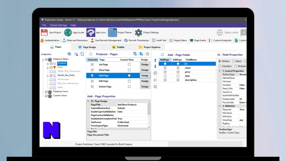Expand the Products tree node
Viewport: 286px width, 161px height.
click(47, 64)
